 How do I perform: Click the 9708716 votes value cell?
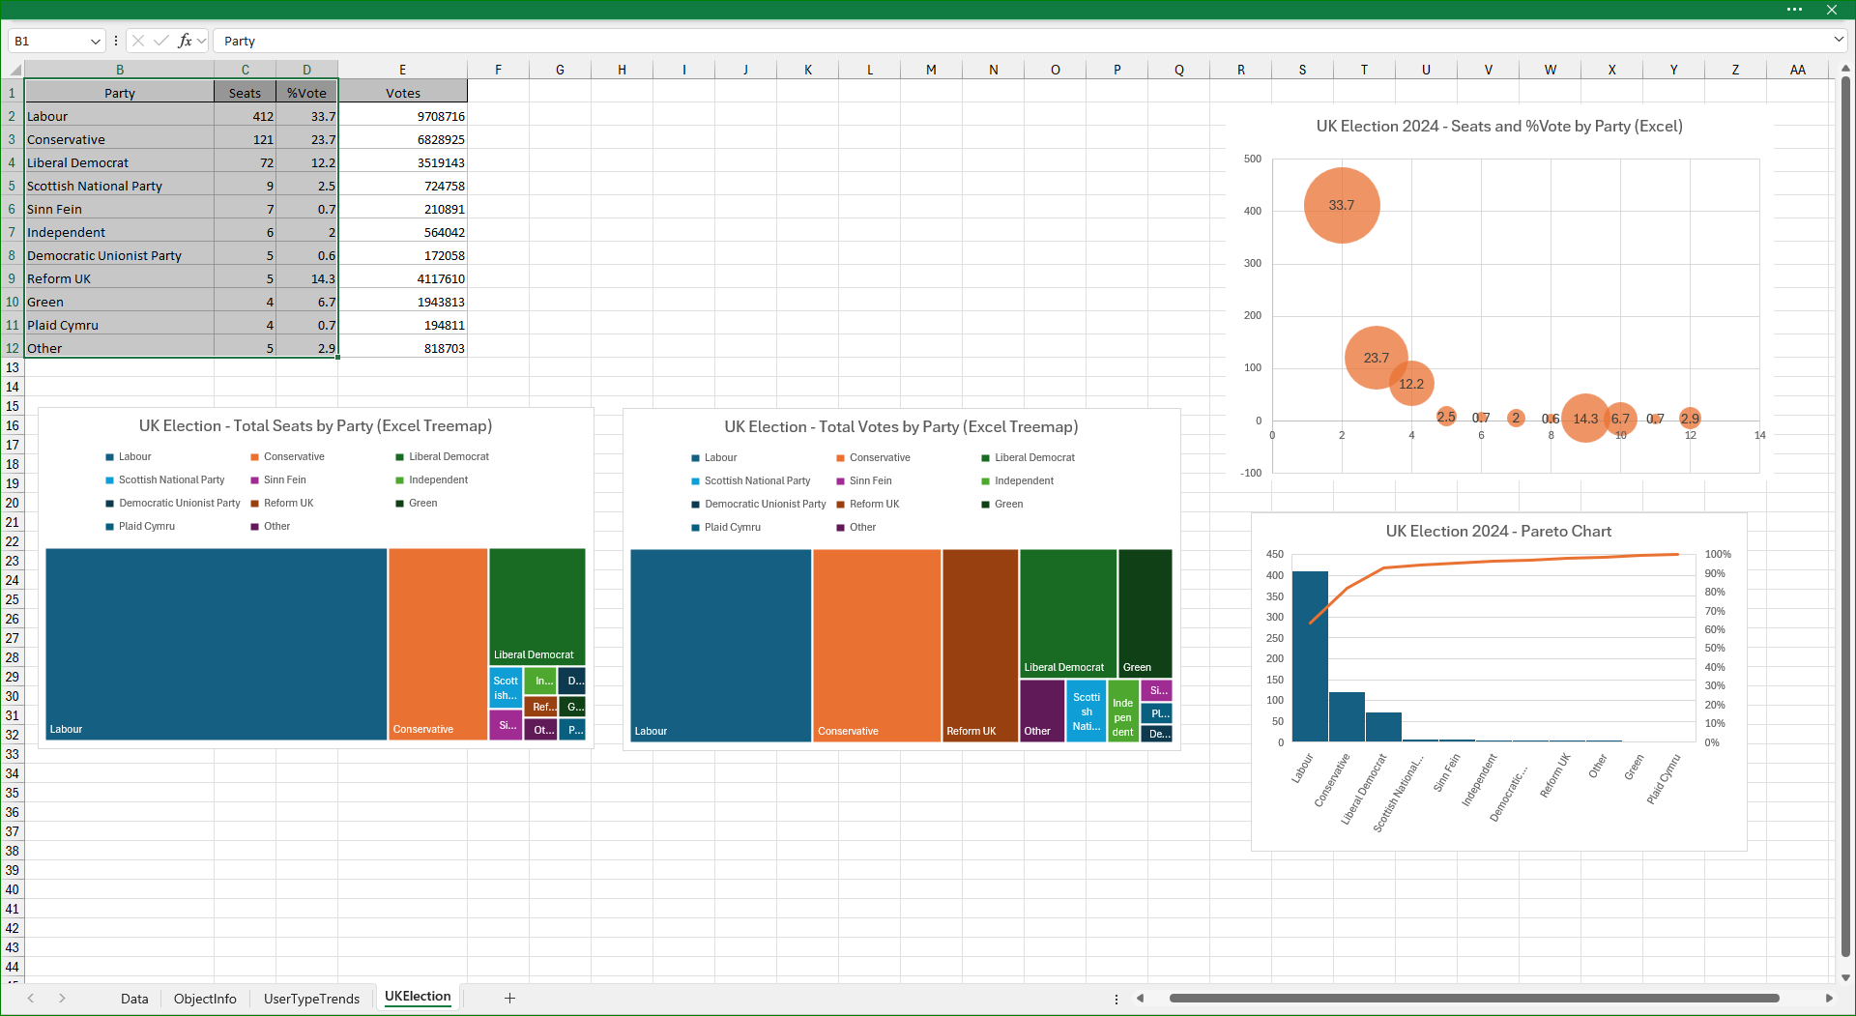click(402, 116)
